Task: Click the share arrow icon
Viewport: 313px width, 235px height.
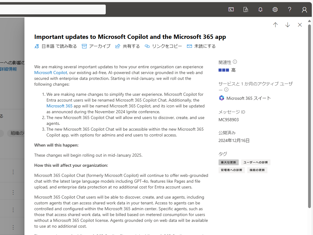Action: pyautogui.click(x=118, y=47)
